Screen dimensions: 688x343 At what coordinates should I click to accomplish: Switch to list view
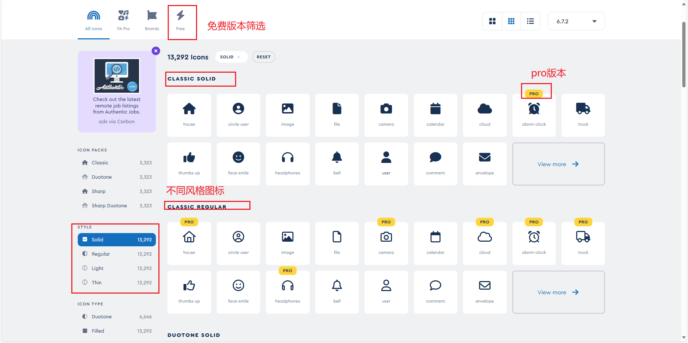point(530,21)
